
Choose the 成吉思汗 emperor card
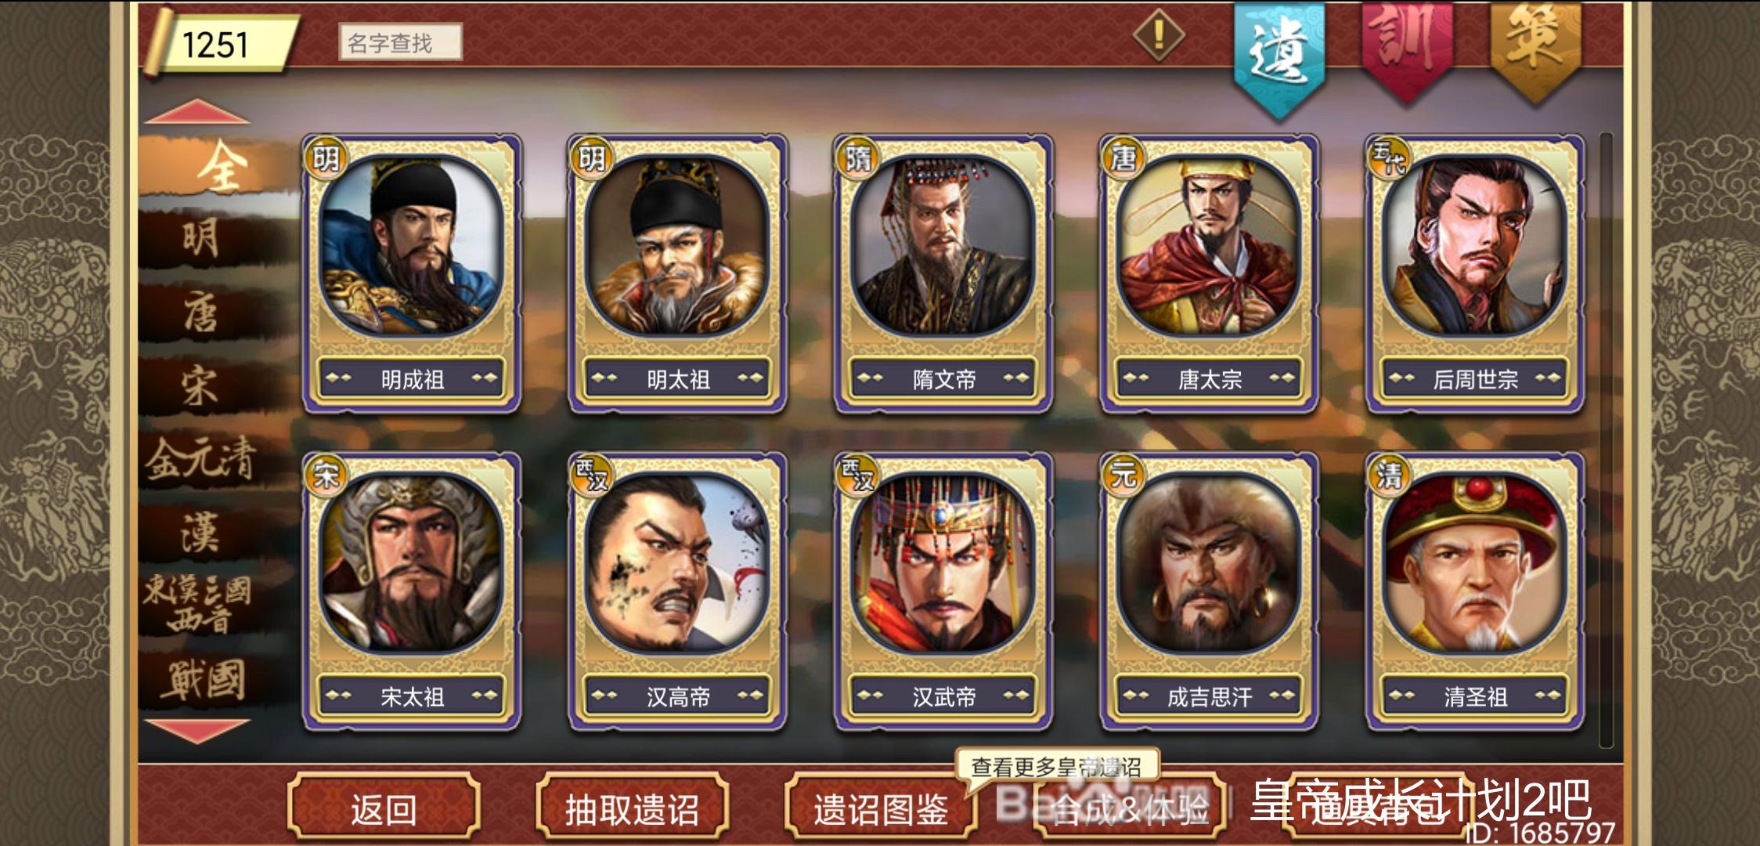pyautogui.click(x=1209, y=591)
